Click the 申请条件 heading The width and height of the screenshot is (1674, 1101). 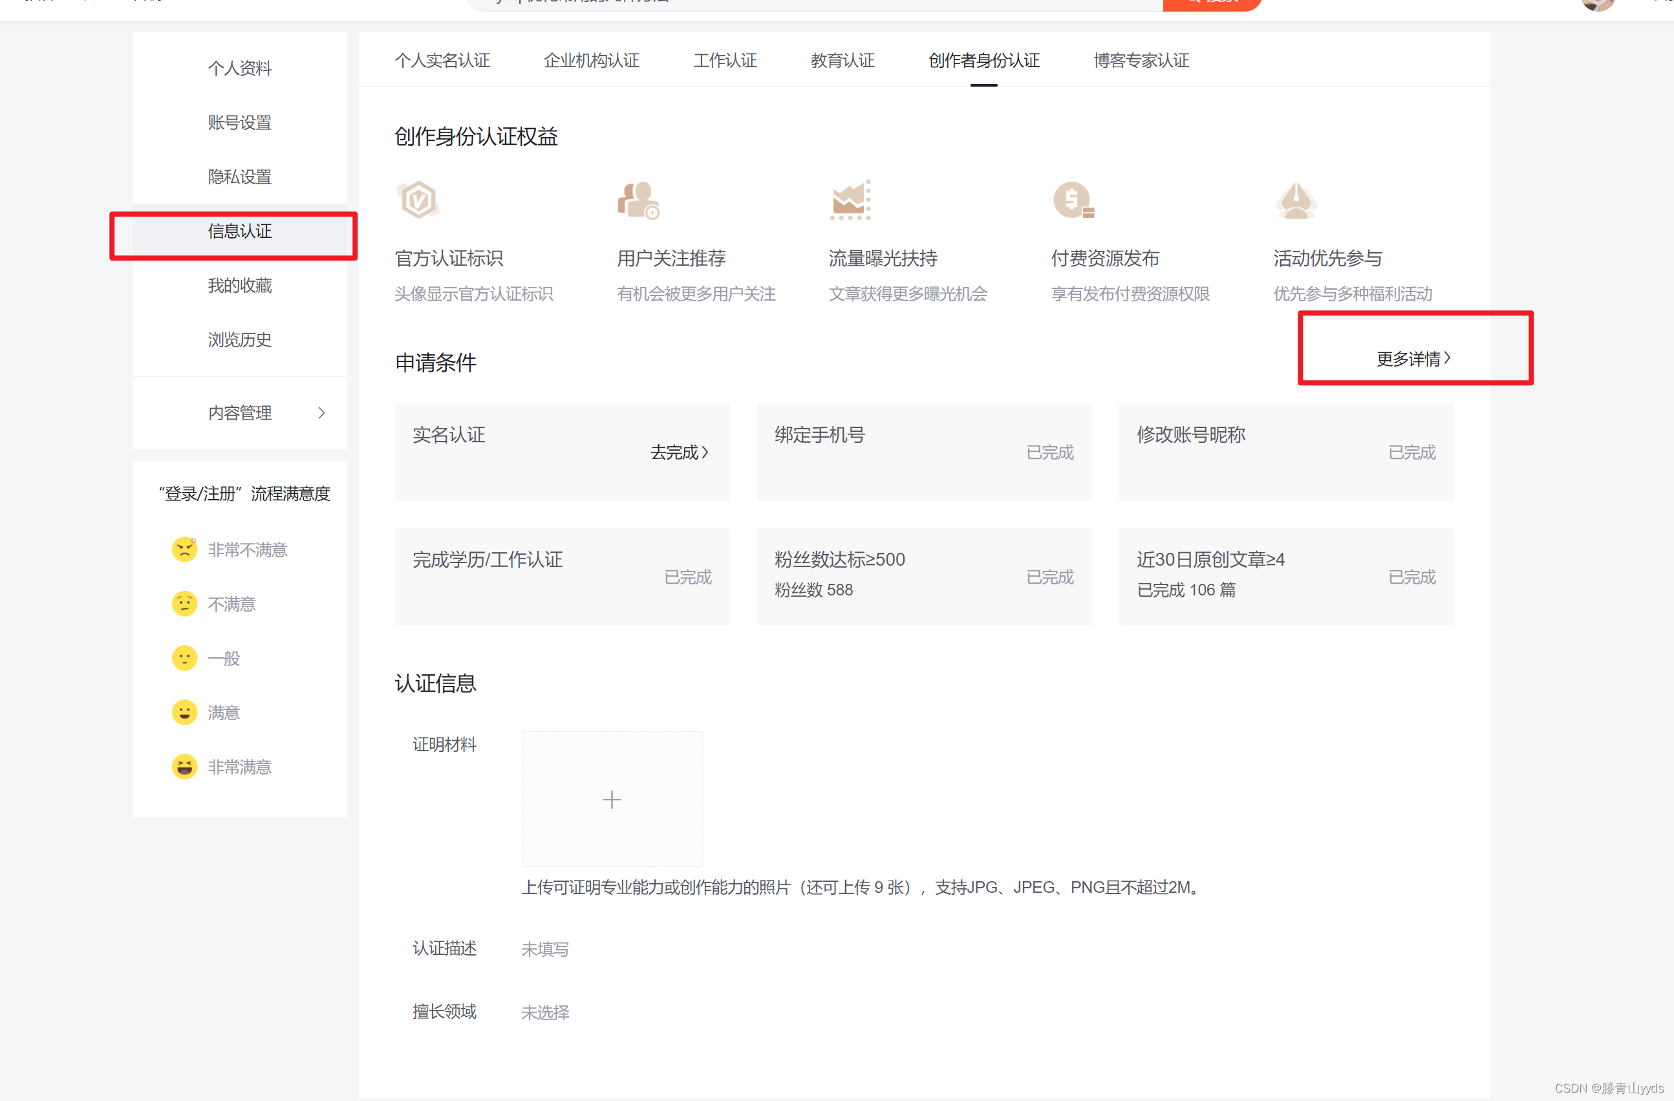pyautogui.click(x=435, y=363)
